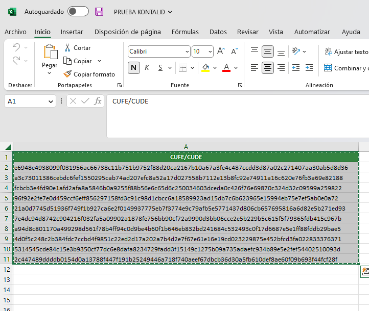The image size is (369, 311).
Task: Open the Datos ribbon tab
Action: coord(218,32)
